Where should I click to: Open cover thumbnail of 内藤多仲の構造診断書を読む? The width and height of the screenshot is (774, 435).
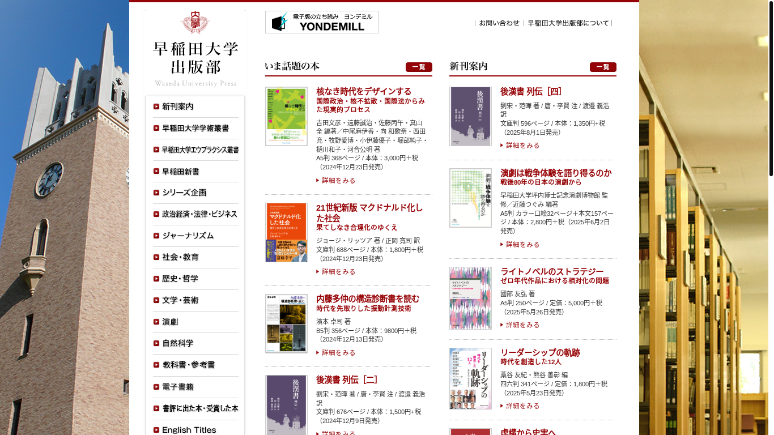pos(286,323)
